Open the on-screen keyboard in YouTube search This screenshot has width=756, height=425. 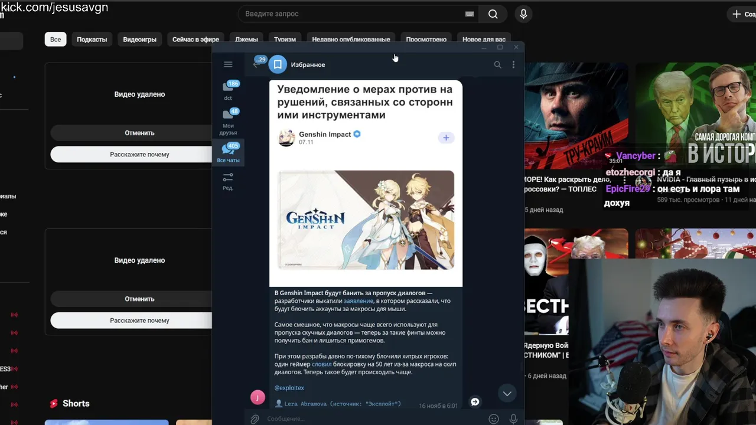click(x=470, y=14)
